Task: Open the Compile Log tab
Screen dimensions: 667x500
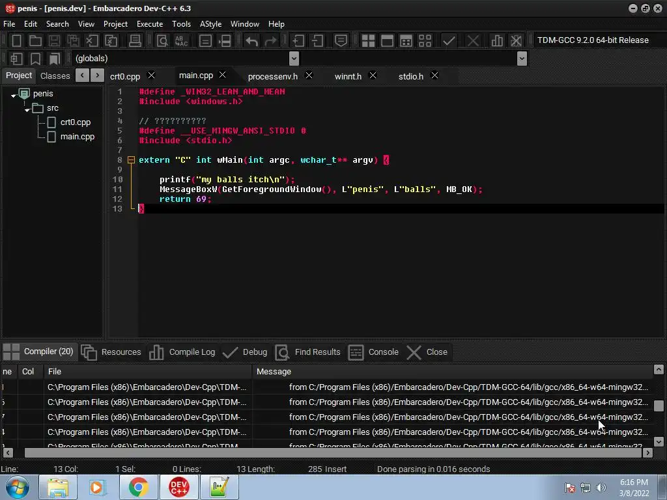Action: point(182,352)
